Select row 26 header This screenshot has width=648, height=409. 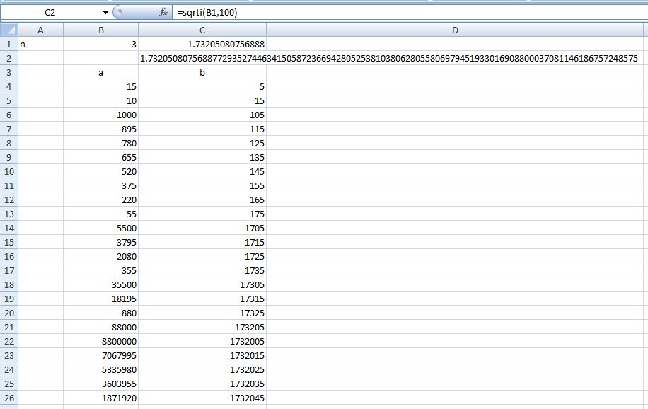pyautogui.click(x=8, y=398)
